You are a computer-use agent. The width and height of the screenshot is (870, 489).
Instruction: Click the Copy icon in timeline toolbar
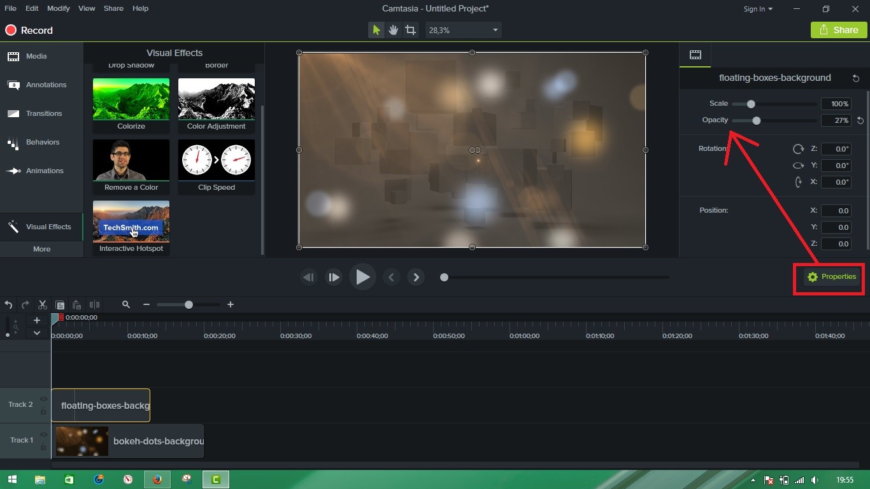[x=60, y=305]
